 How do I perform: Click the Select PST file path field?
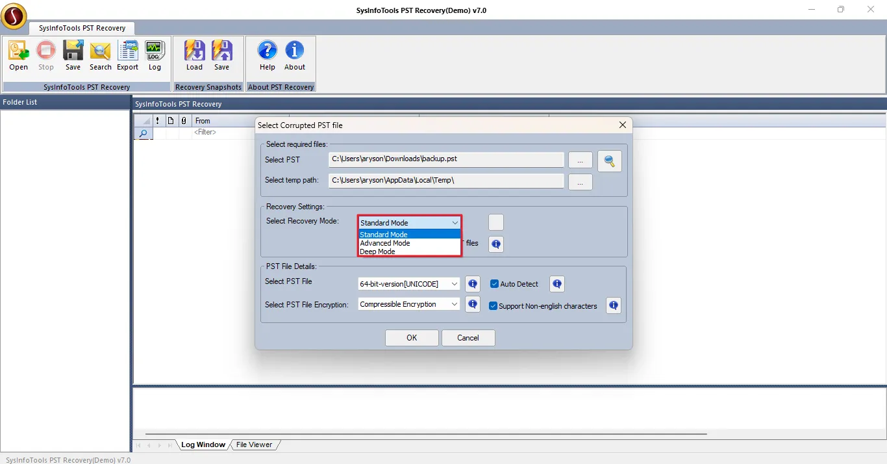coord(446,159)
